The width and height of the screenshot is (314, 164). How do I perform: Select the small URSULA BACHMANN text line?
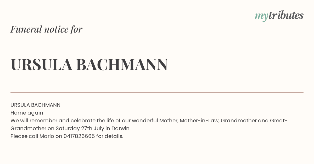[35, 105]
